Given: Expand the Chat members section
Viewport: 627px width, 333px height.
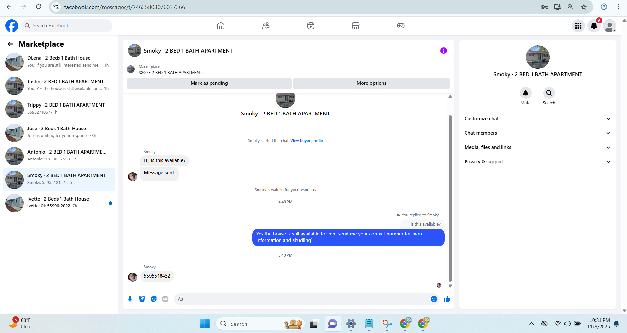Looking at the screenshot, I should click(537, 133).
